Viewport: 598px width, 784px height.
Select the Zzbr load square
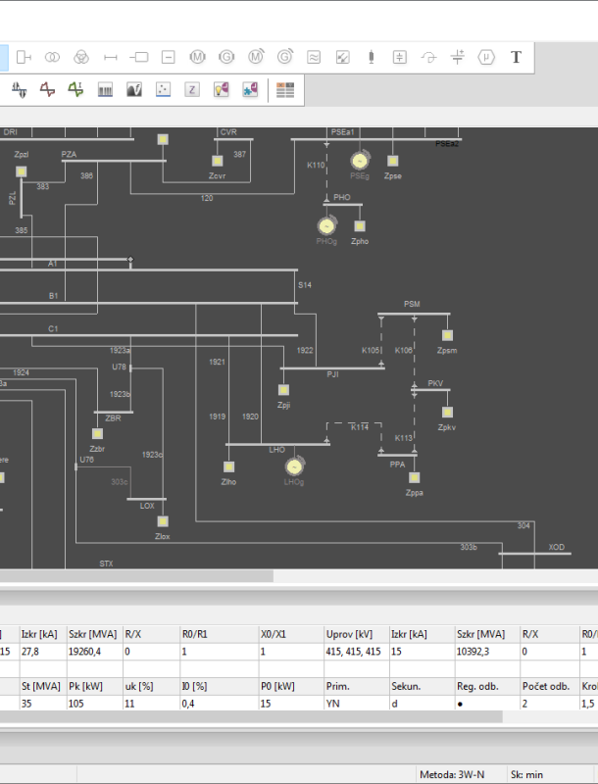(97, 433)
